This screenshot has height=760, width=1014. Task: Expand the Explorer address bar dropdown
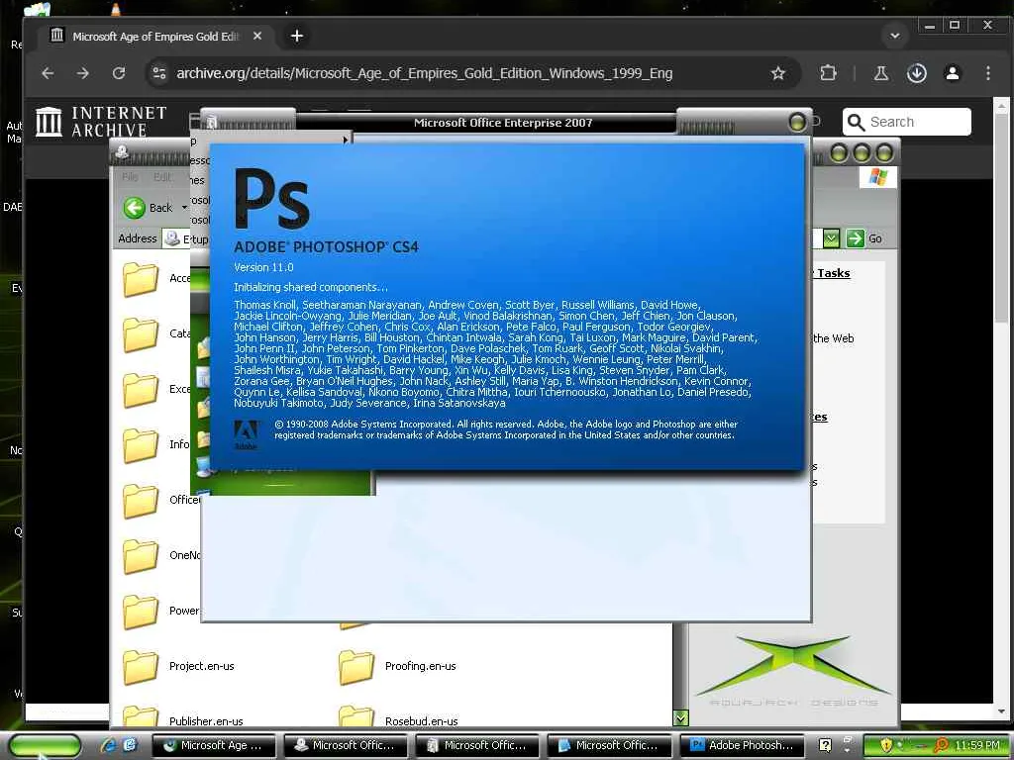(831, 238)
